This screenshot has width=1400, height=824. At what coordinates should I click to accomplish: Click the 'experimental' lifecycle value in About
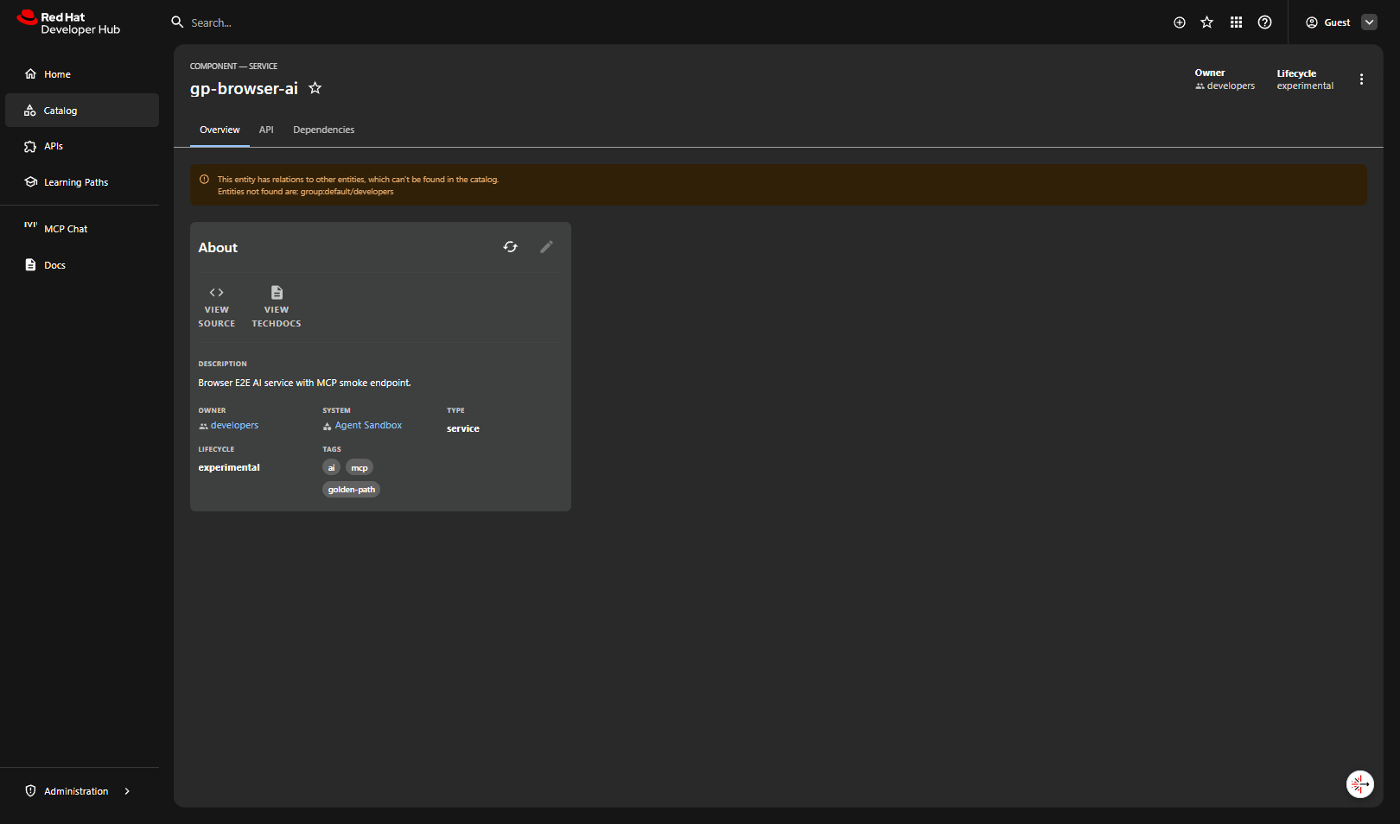(229, 467)
